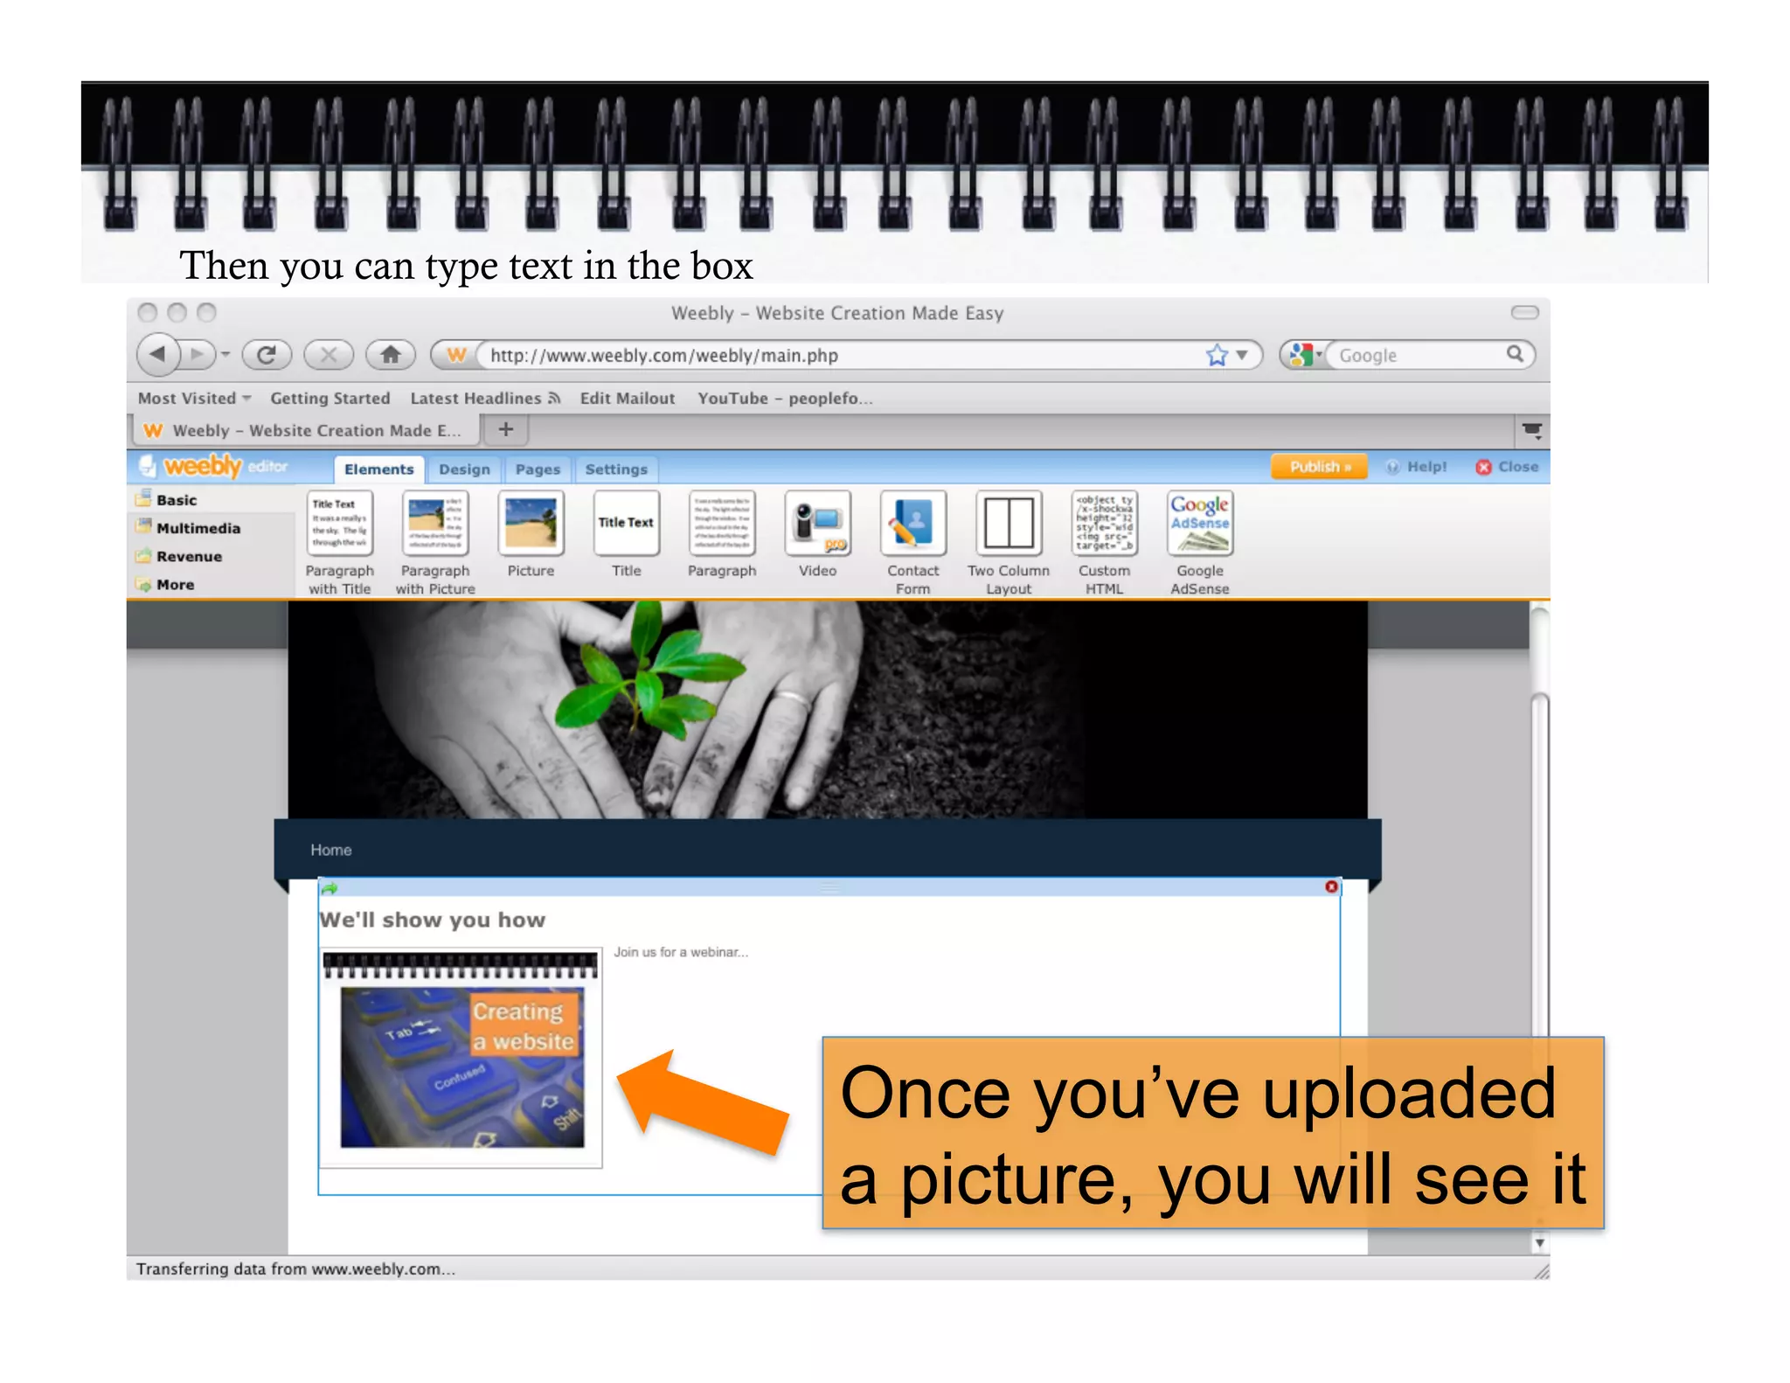
Task: Open the tab list icon
Action: (x=1532, y=429)
